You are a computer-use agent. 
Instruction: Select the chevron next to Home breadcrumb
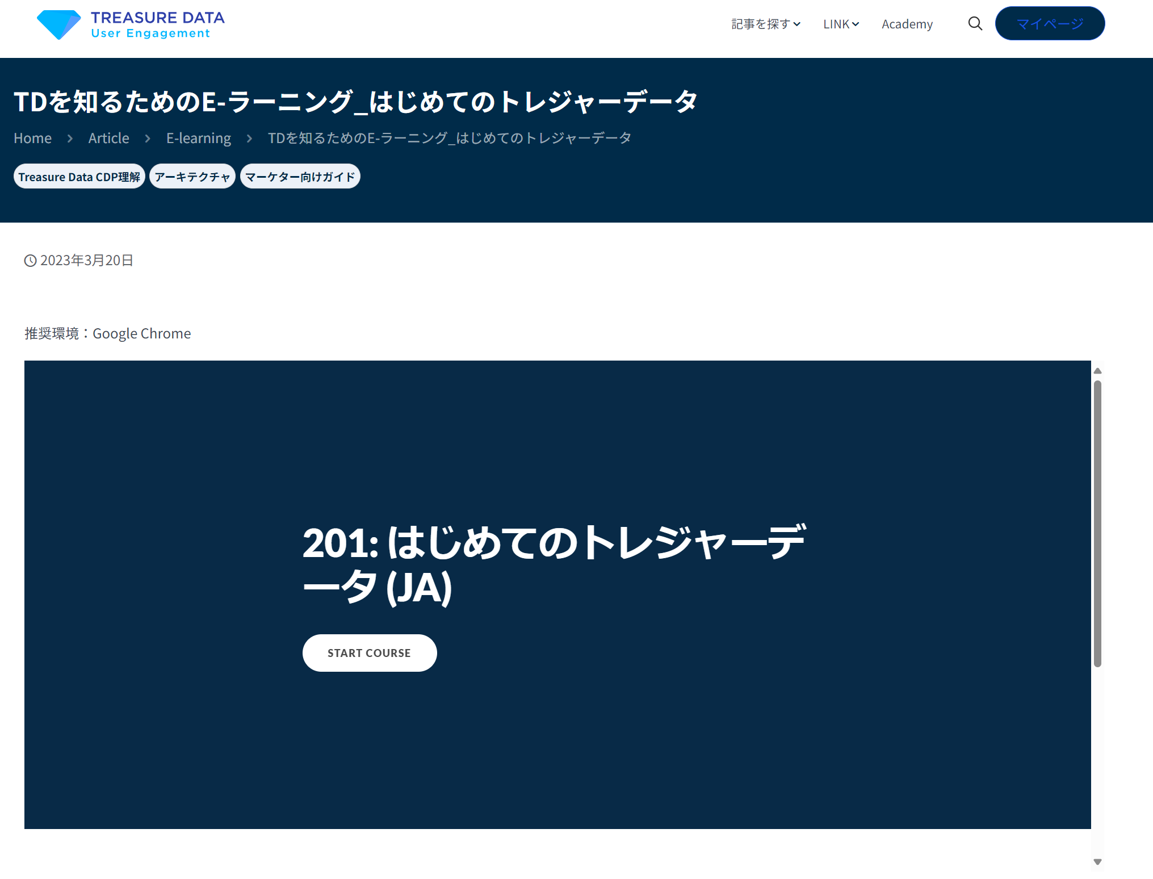coord(69,138)
